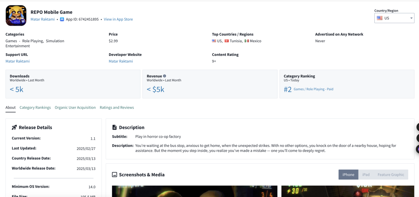Click the Revenue < $5k value

pos(156,90)
